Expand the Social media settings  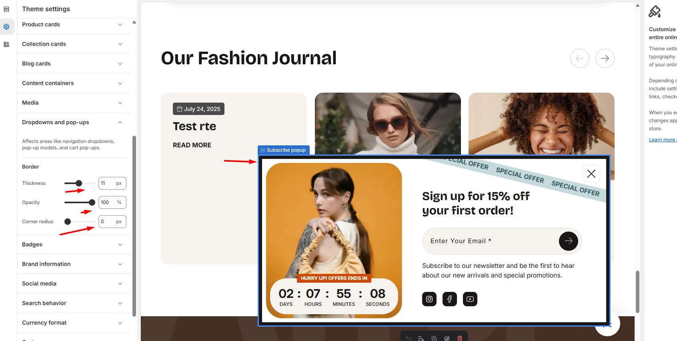pos(74,284)
